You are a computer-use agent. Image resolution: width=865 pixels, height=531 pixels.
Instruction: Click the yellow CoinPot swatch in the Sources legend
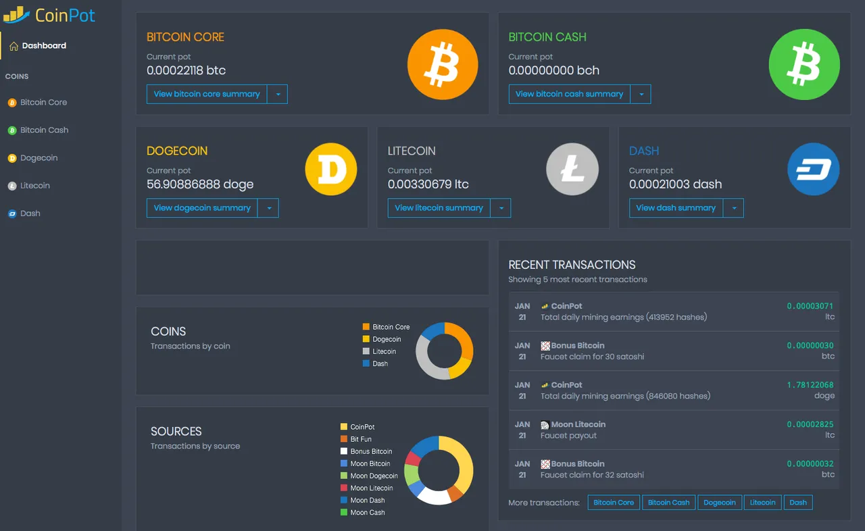344,427
